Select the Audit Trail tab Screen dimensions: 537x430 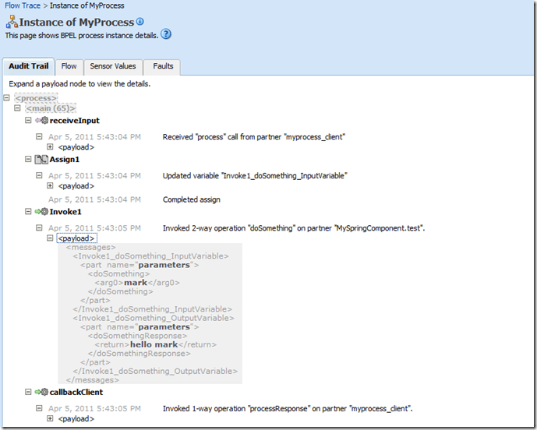[x=29, y=67]
